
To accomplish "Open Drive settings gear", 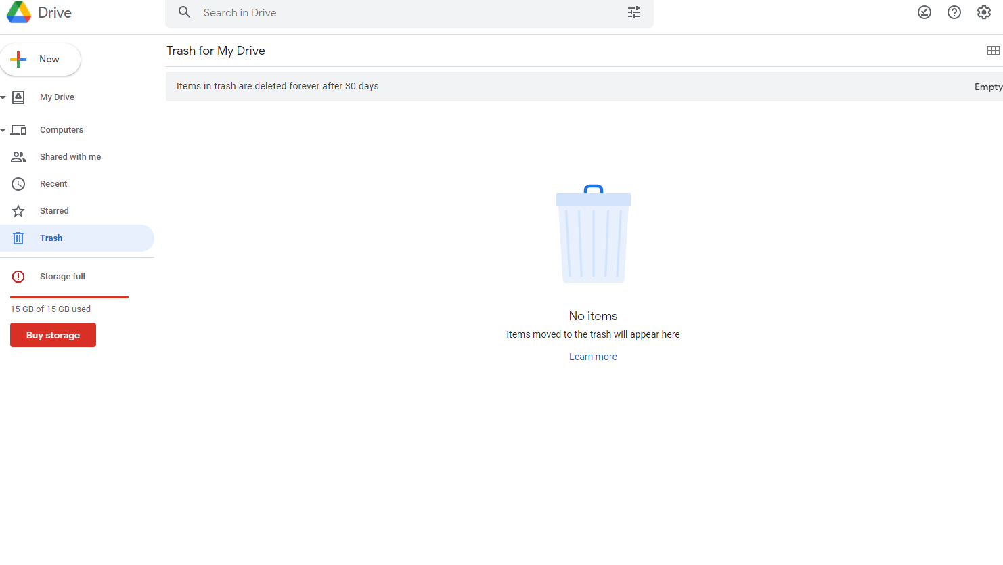I will click(x=983, y=12).
